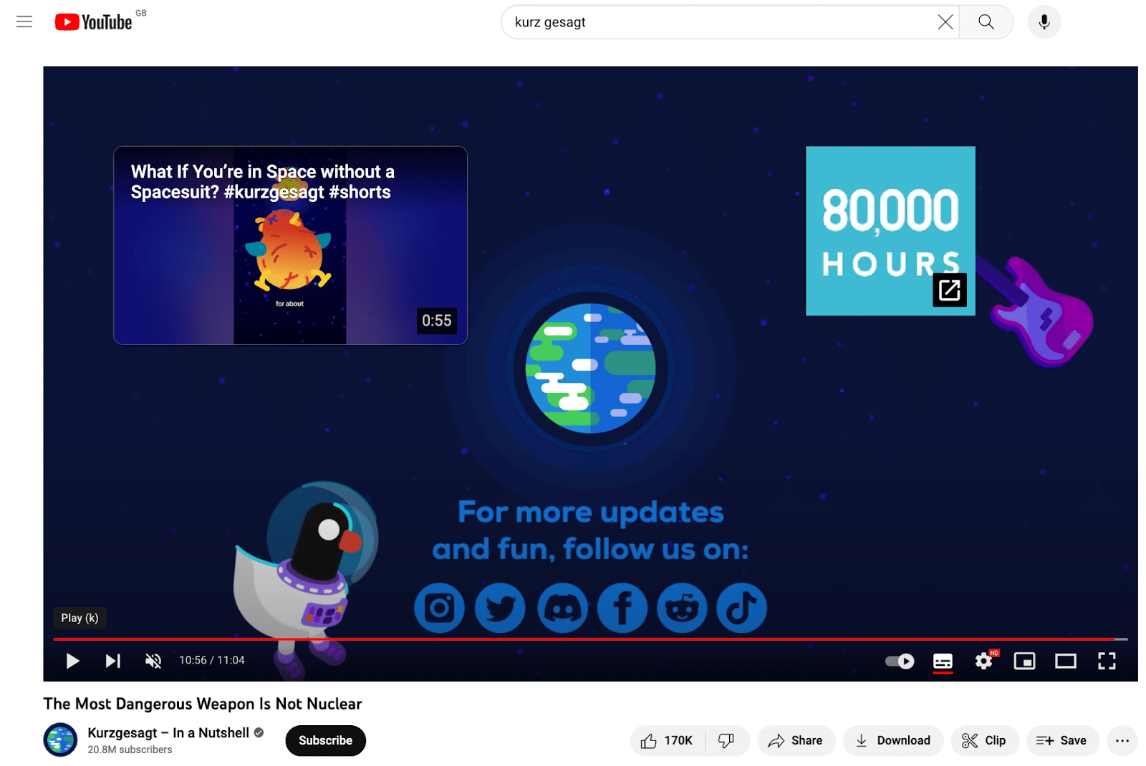The image size is (1146, 766).
Task: Open the spacesuit shorts end-screen video
Action: point(290,246)
